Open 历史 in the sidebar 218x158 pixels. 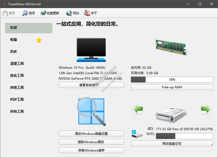(x=14, y=51)
